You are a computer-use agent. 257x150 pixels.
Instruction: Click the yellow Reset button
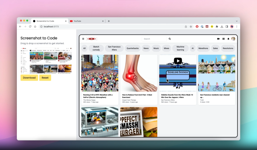45,78
